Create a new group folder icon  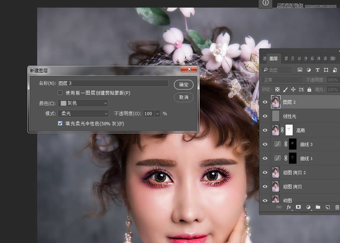318,207
